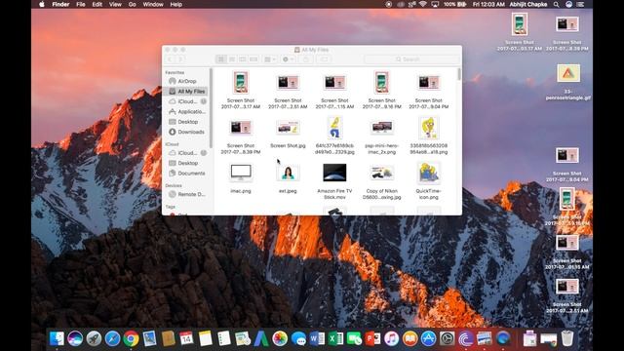This screenshot has height=351, width=624.
Task: Open the item arrangement dropdown
Action: click(270, 59)
